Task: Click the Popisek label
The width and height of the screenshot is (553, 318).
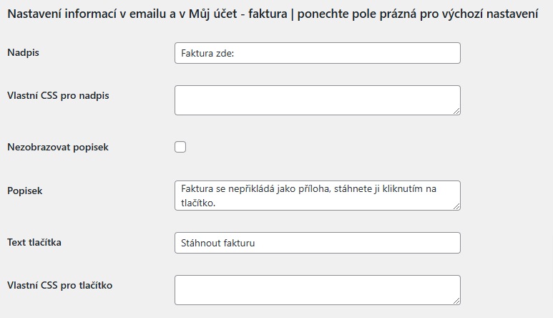Action: tap(25, 191)
